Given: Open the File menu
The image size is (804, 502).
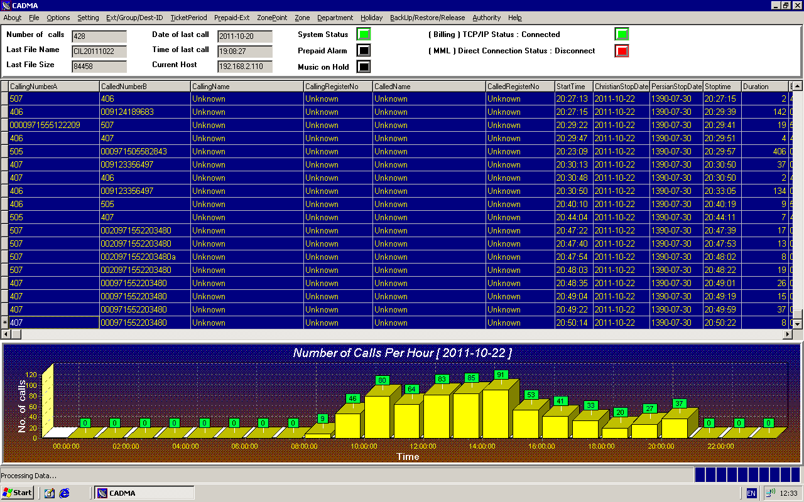Looking at the screenshot, I should (x=34, y=18).
